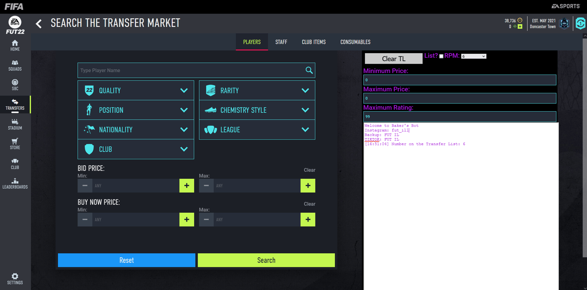Image resolution: width=587 pixels, height=290 pixels.
Task: Clear the Bid Price values
Action: pyautogui.click(x=310, y=170)
